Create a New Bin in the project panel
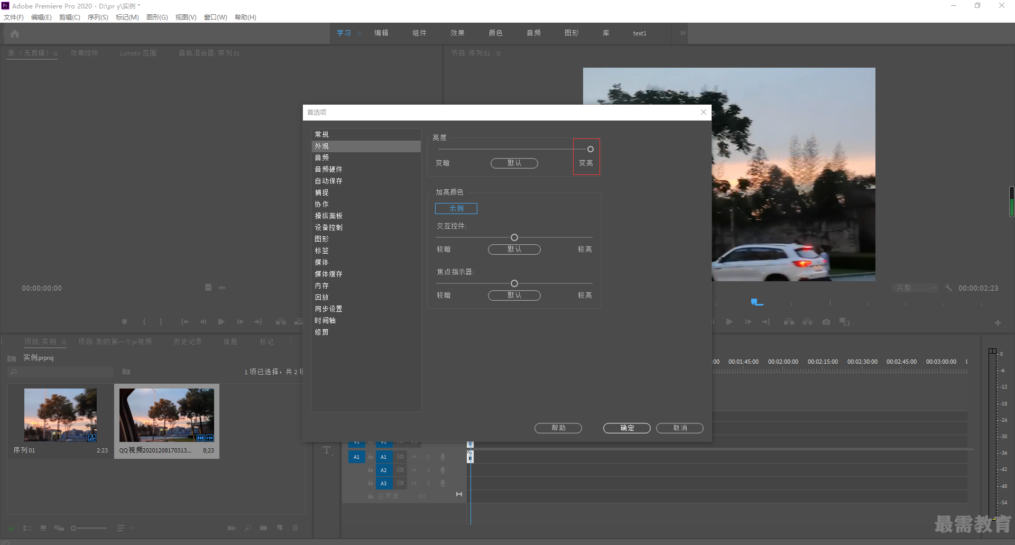1015x545 pixels. [263, 528]
